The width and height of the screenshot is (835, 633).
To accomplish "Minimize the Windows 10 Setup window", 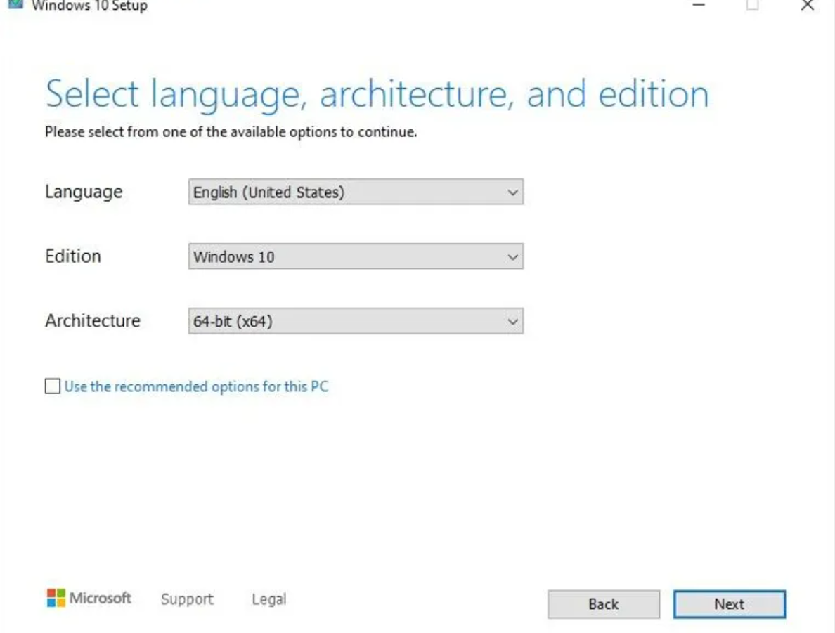I will pyautogui.click(x=698, y=6).
